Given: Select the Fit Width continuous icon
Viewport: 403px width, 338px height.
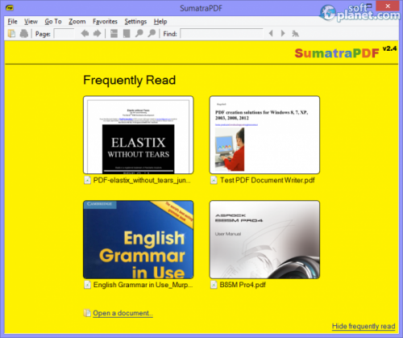Looking at the screenshot, I should 114,34.
